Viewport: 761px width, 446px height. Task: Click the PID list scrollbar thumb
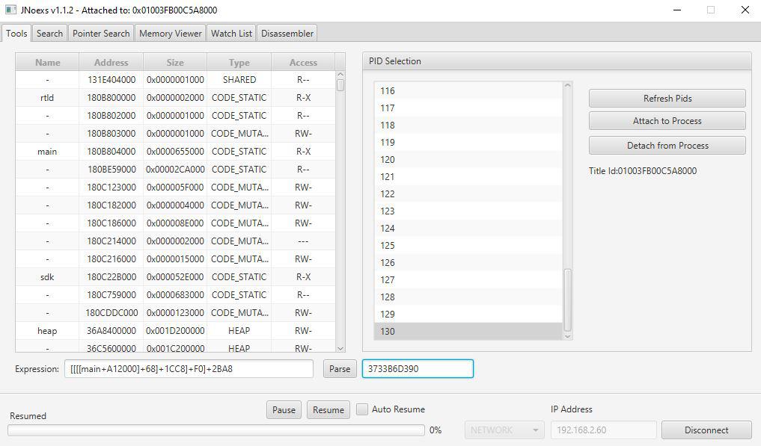pos(567,299)
